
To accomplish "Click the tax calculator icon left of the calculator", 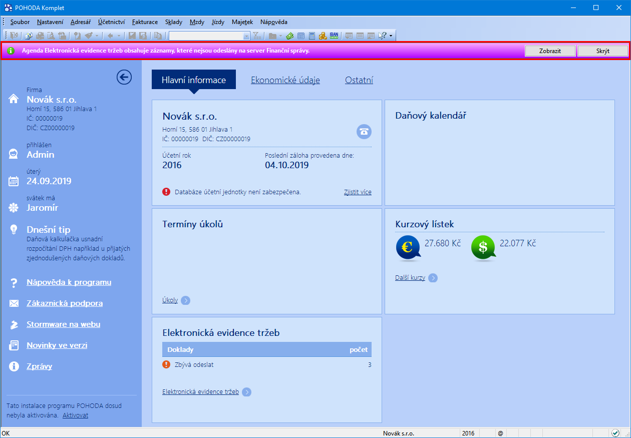I will coord(301,36).
